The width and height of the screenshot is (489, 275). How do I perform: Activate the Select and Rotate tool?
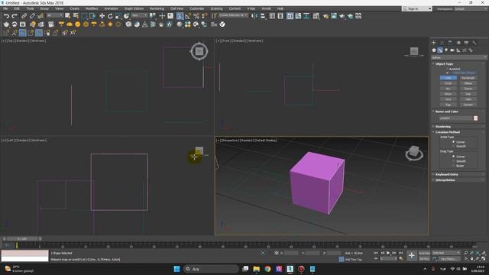[x=110, y=16]
